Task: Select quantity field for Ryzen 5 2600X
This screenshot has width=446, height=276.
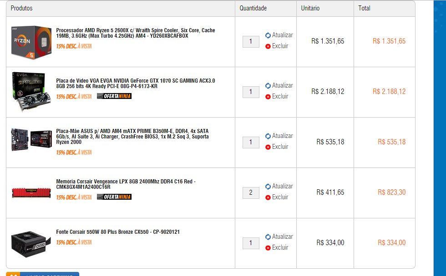Action: tap(251, 42)
